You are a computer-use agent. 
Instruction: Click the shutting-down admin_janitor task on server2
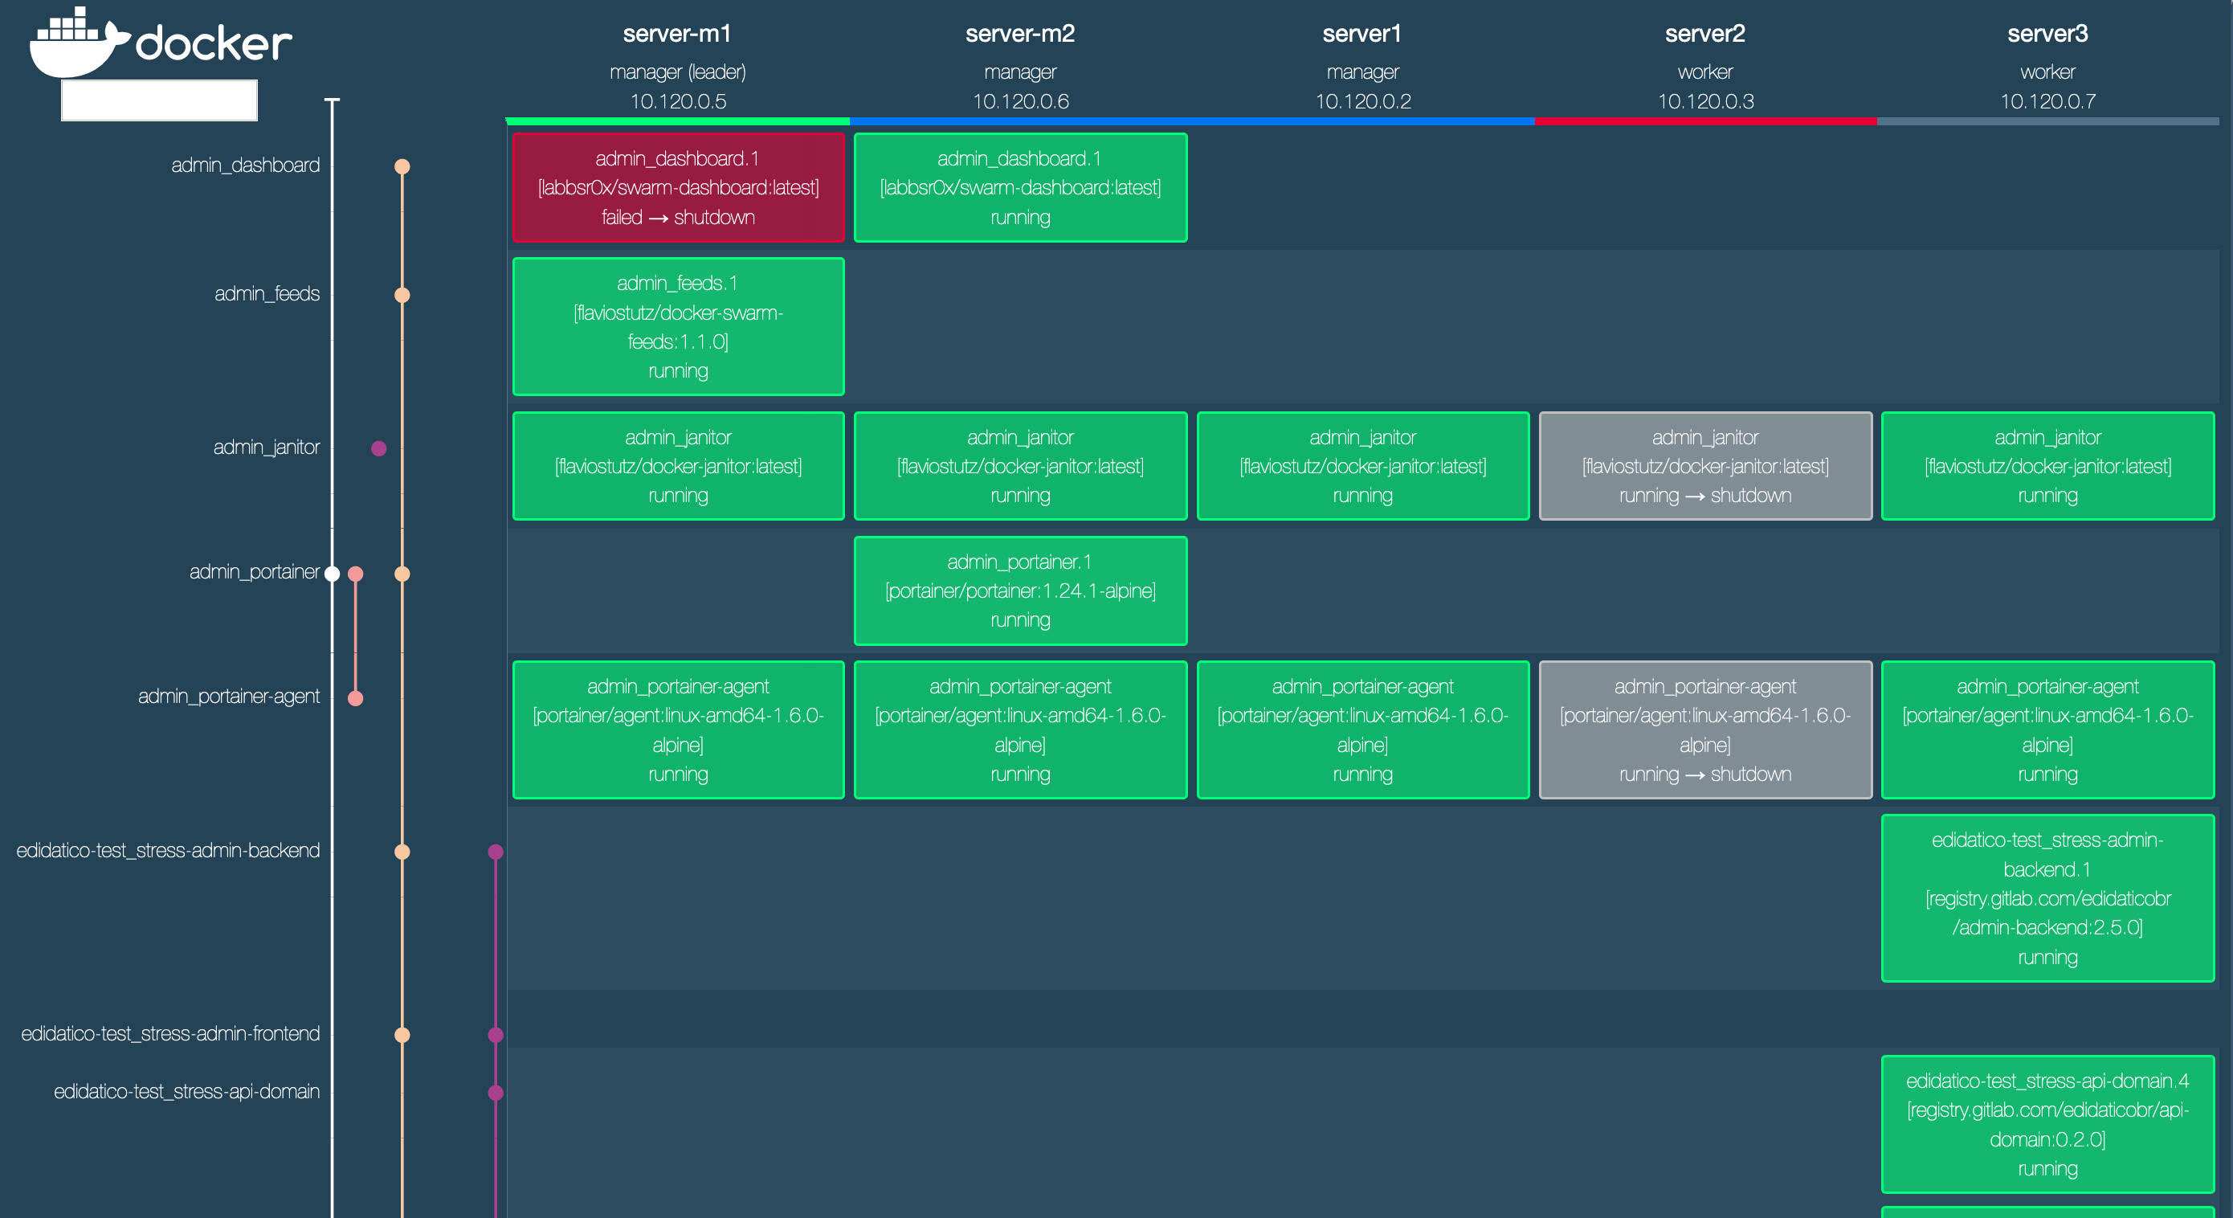click(x=1705, y=467)
